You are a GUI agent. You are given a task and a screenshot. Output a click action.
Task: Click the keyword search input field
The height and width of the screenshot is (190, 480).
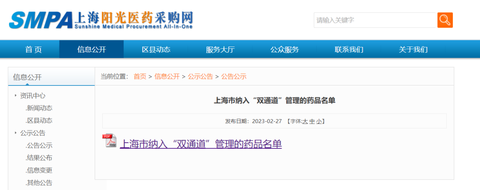pyautogui.click(x=374, y=20)
